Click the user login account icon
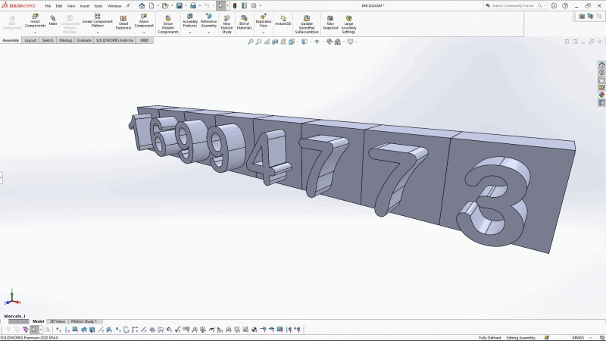The width and height of the screenshot is (606, 341). (x=554, y=6)
